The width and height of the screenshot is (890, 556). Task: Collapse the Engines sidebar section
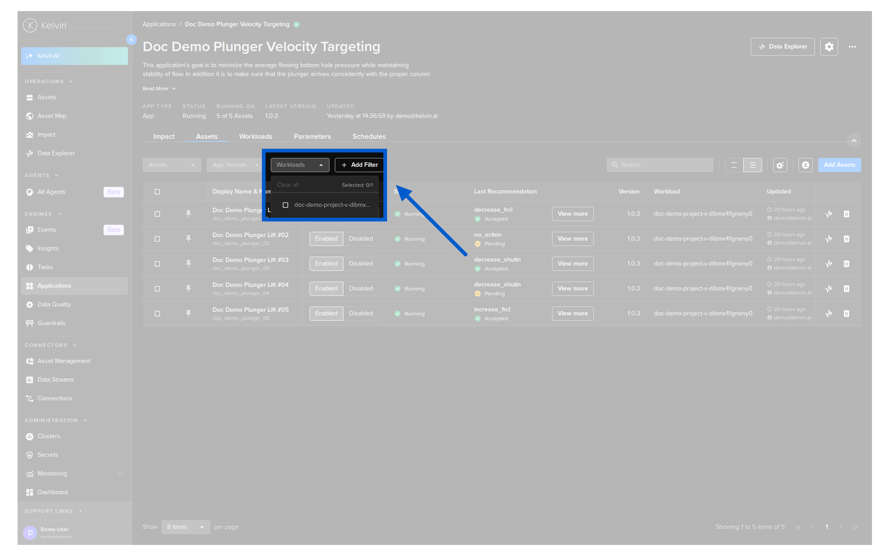pos(43,214)
